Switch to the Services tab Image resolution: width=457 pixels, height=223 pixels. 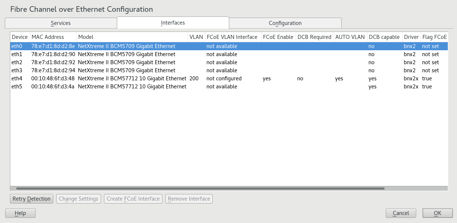pyautogui.click(x=61, y=23)
